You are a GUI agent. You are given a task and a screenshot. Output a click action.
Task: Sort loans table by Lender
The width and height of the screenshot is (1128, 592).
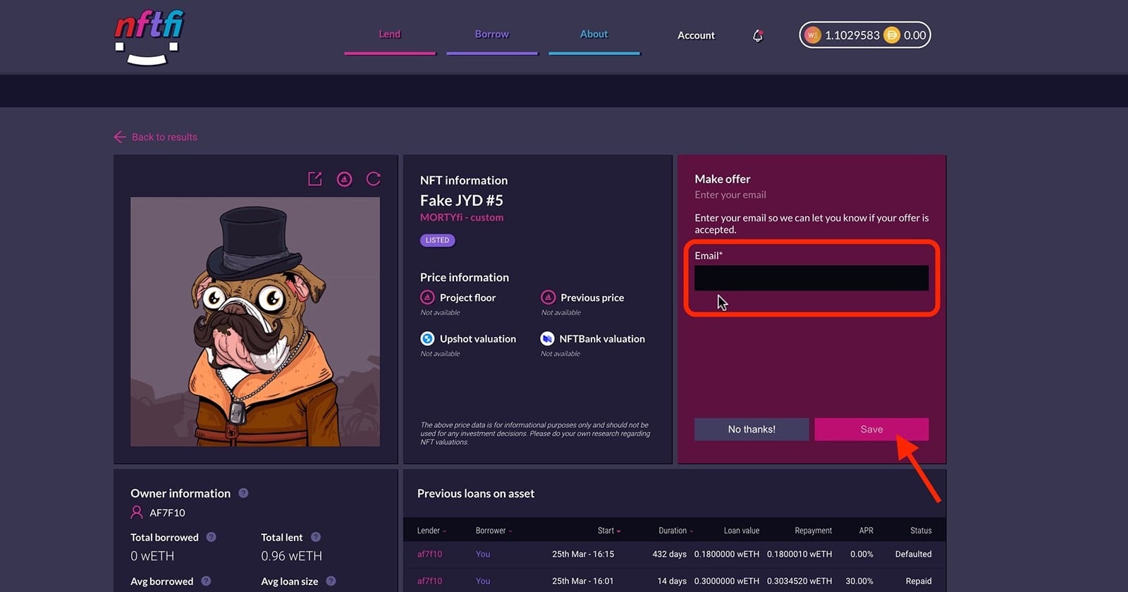coord(431,531)
